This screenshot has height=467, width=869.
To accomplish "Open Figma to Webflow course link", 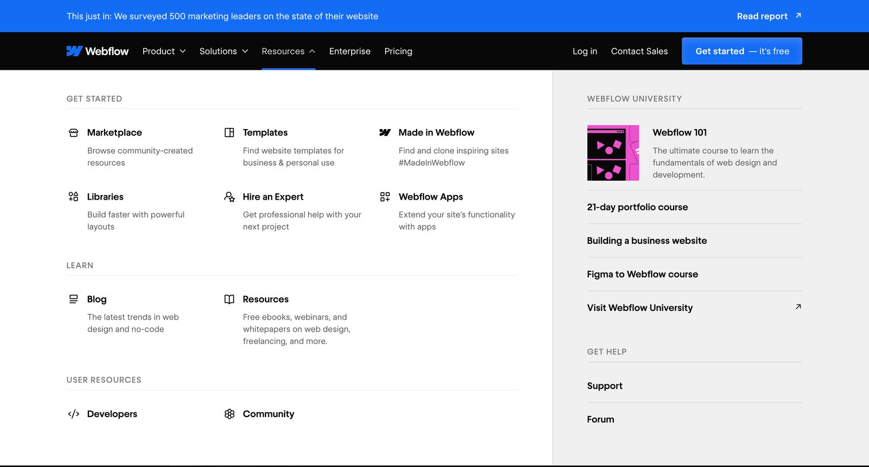I will (643, 274).
